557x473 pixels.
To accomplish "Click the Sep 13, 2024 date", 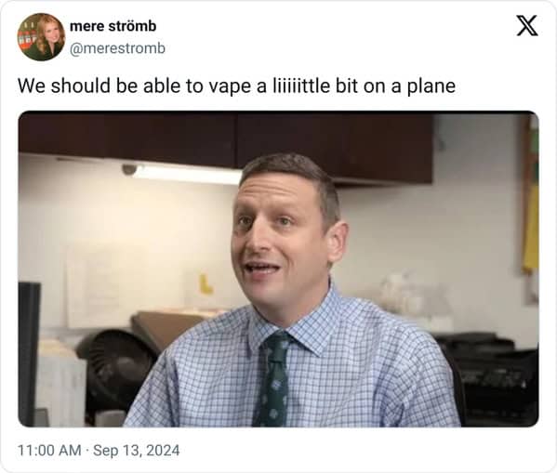I will (x=137, y=451).
